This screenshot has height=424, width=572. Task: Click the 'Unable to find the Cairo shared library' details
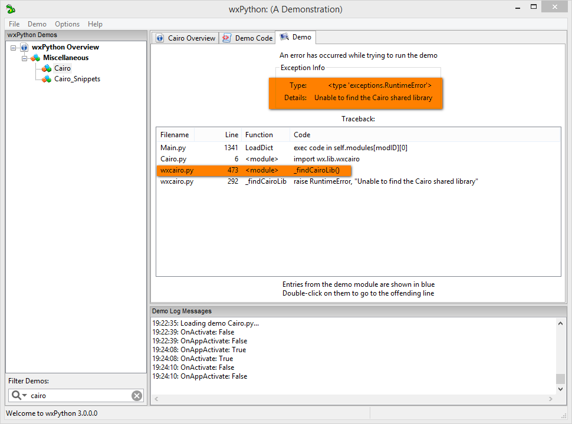point(373,98)
